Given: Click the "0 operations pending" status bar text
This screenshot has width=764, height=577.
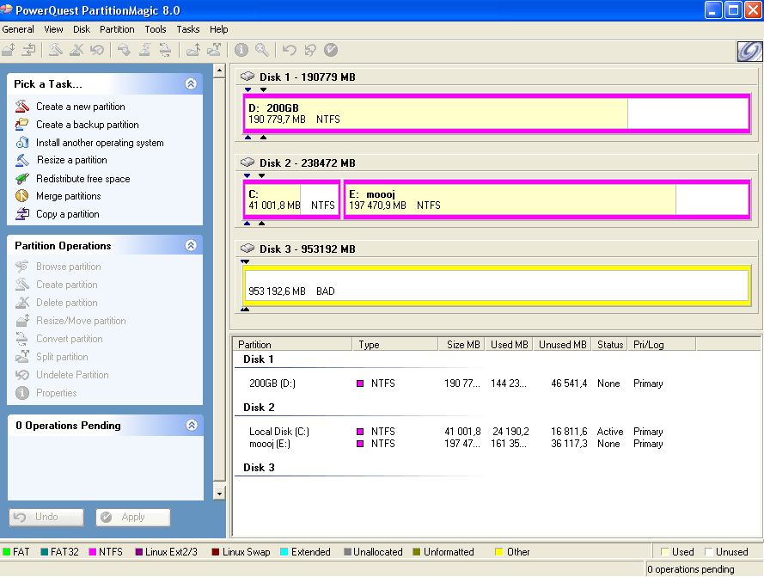Looking at the screenshot, I should [x=691, y=569].
